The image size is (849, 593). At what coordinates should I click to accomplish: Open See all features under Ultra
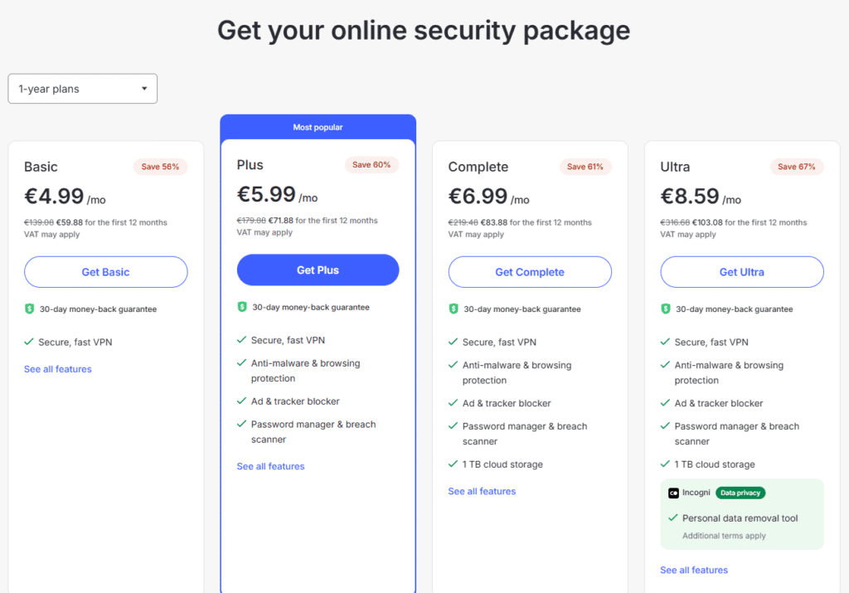point(694,570)
